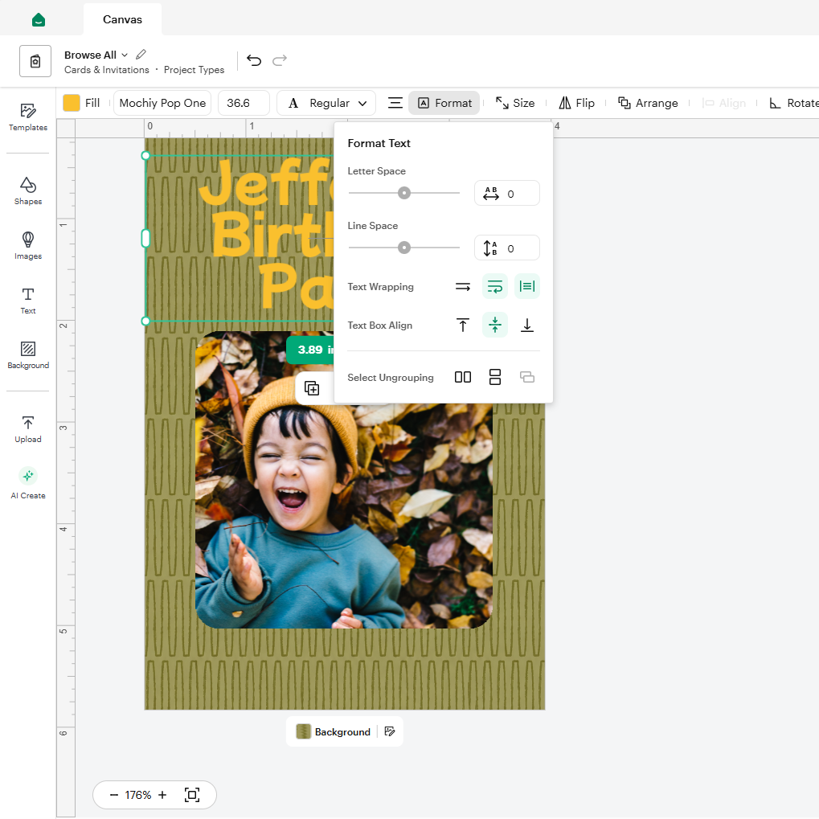Open the Rotate options
819x819 pixels.
[793, 103]
